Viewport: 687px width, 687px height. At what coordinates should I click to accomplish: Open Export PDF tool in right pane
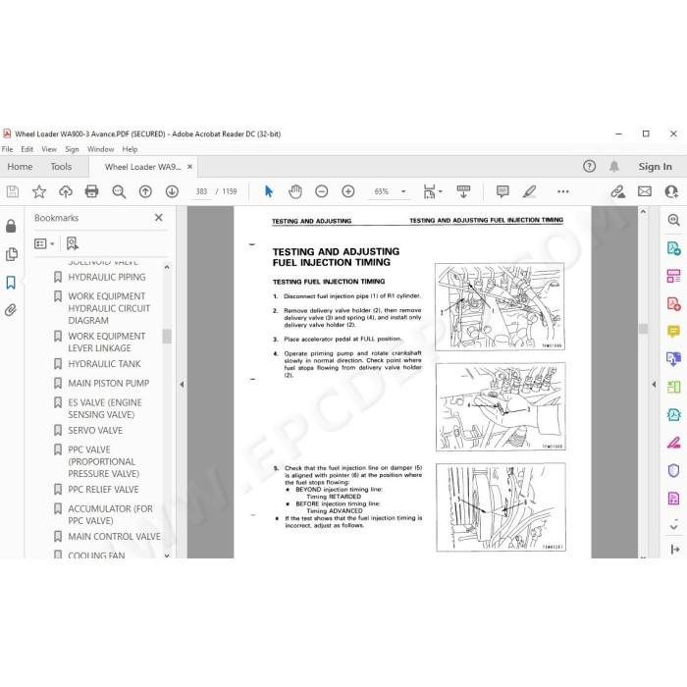[x=673, y=248]
